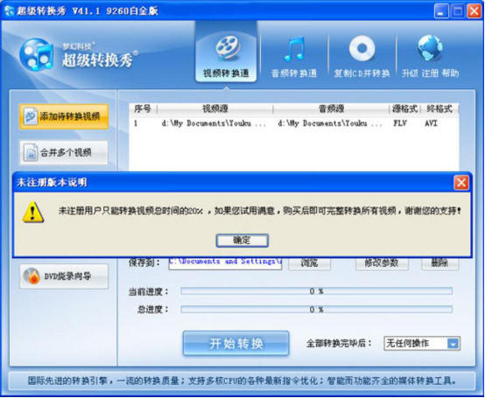Image resolution: width=485 pixels, height=398 pixels.
Task: Click the 修改参数 button
Action: tap(382, 263)
